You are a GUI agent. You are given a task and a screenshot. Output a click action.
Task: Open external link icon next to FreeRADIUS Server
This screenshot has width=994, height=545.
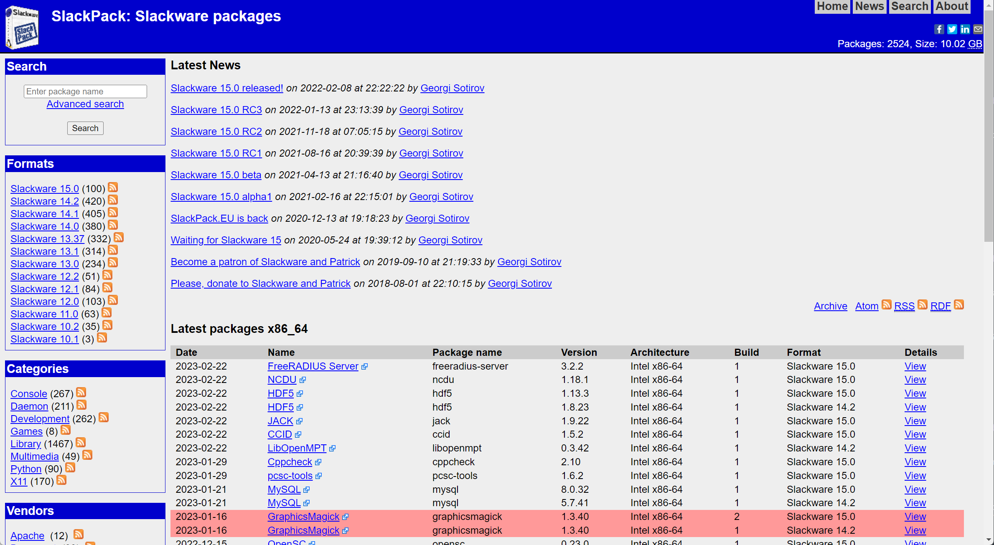click(x=364, y=367)
